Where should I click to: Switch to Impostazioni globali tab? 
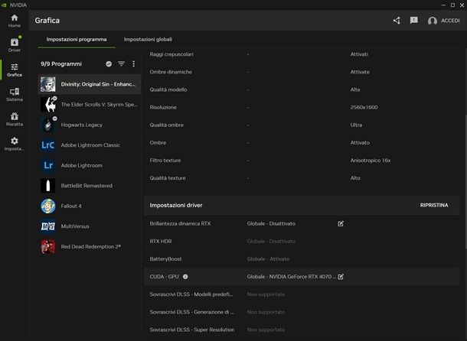click(x=148, y=38)
